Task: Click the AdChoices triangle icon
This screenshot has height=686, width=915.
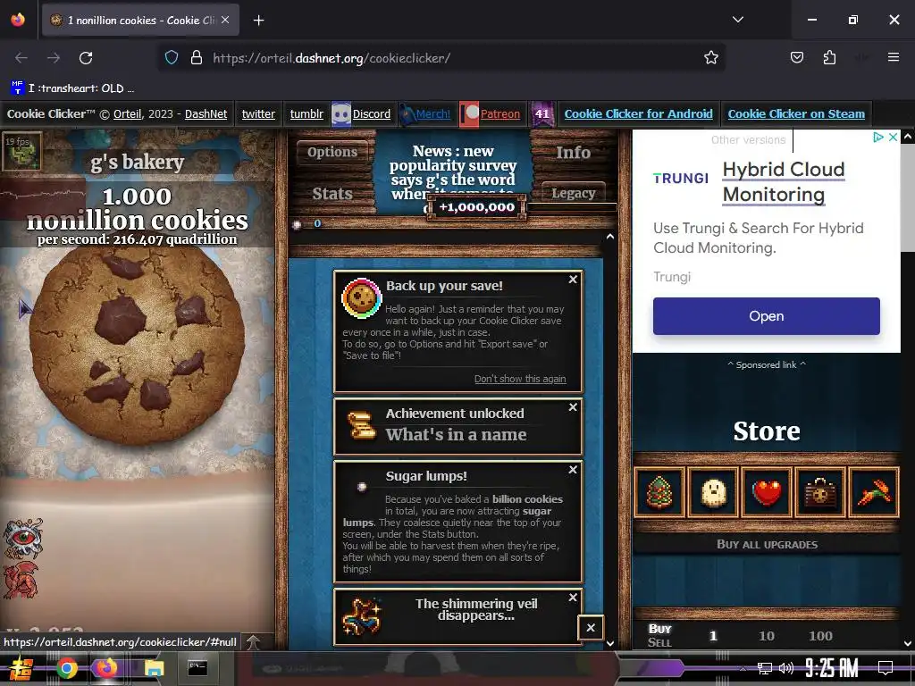Action: tap(877, 137)
